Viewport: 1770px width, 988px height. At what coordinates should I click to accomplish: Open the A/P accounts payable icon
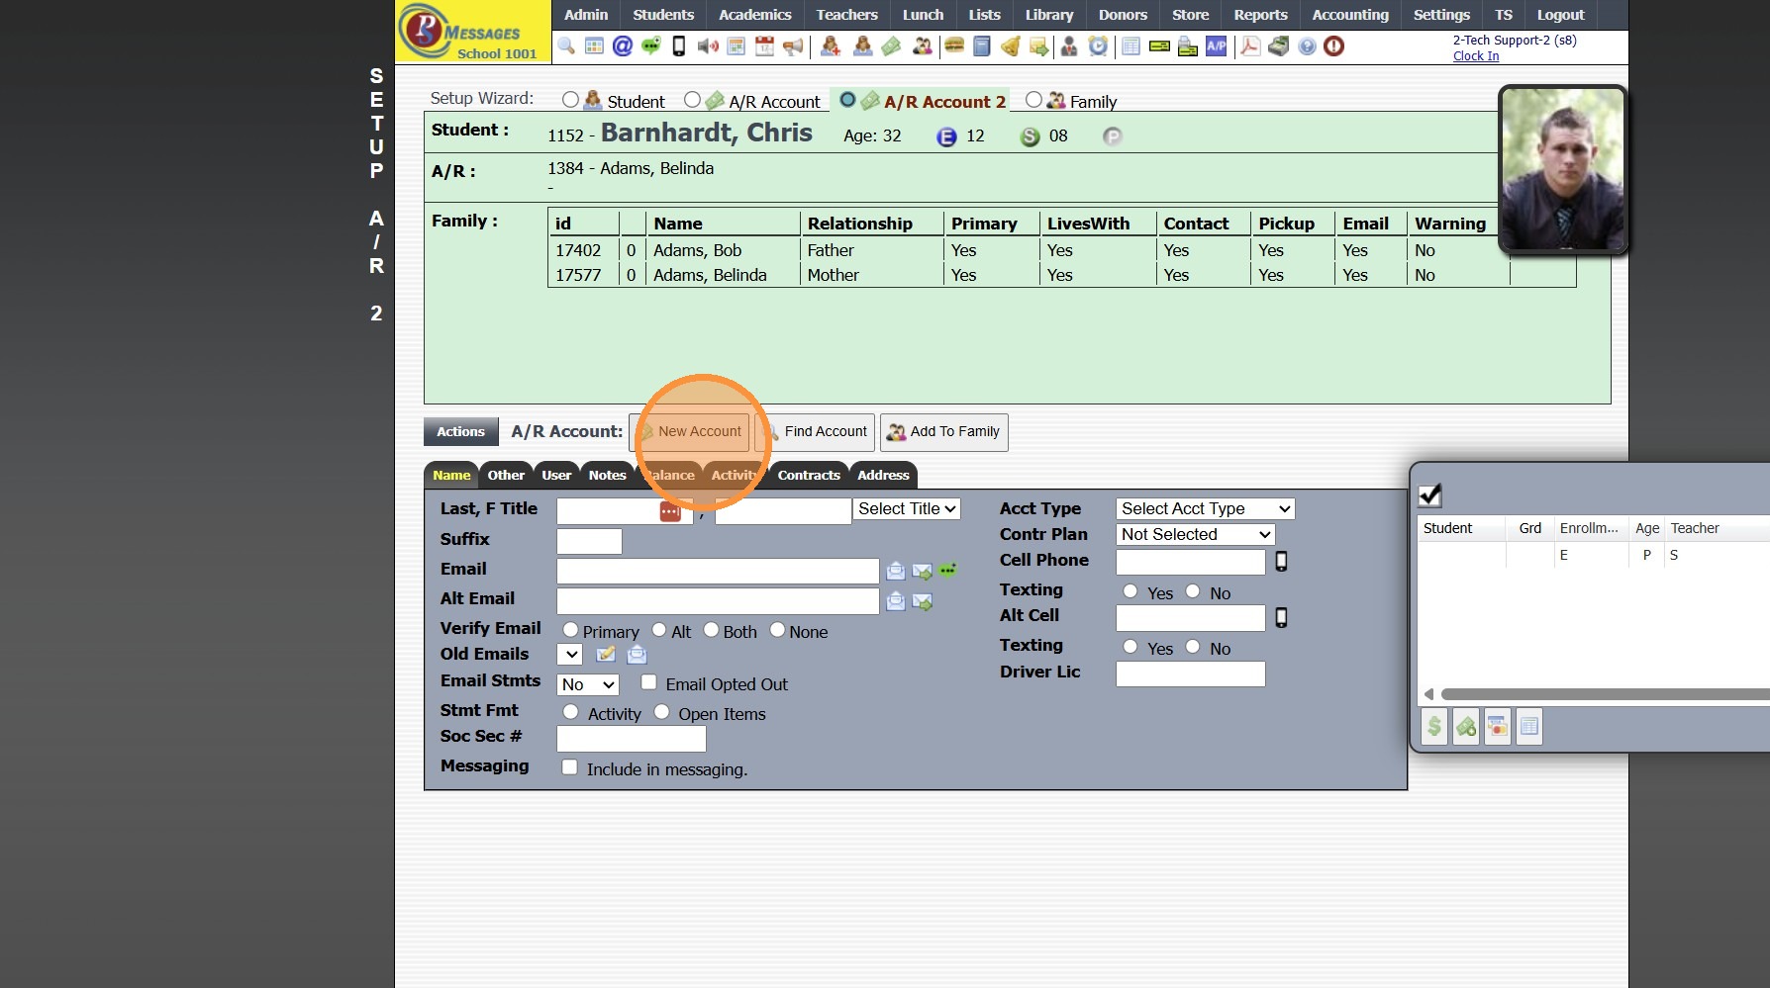tap(1216, 46)
